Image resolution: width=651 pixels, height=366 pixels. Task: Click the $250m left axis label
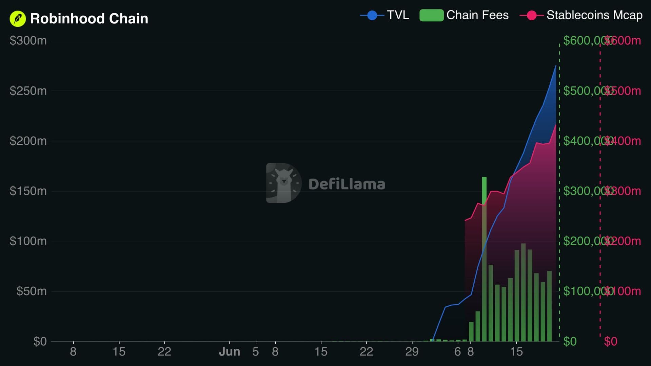click(x=28, y=91)
